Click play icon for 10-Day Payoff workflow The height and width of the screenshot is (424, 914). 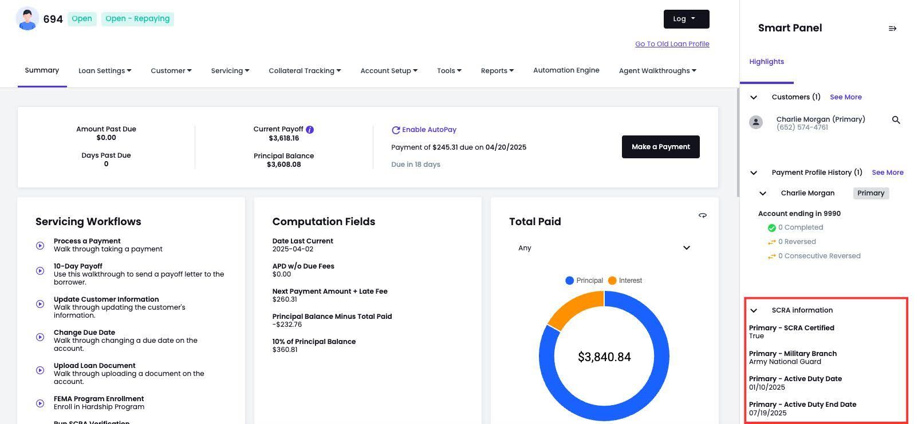click(x=40, y=271)
